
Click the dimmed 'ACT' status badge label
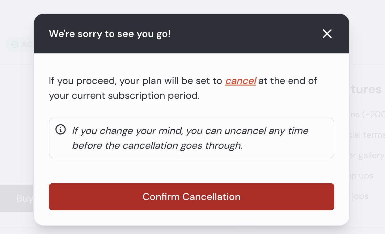pyautogui.click(x=27, y=44)
